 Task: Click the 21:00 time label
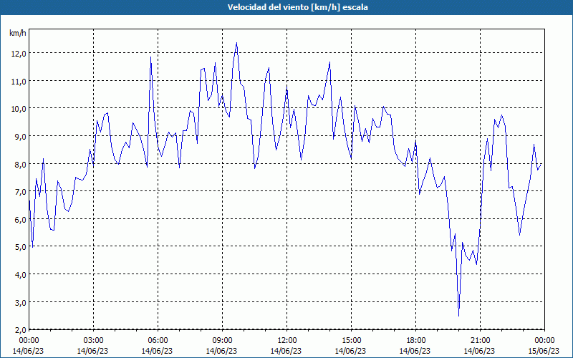(x=480, y=341)
